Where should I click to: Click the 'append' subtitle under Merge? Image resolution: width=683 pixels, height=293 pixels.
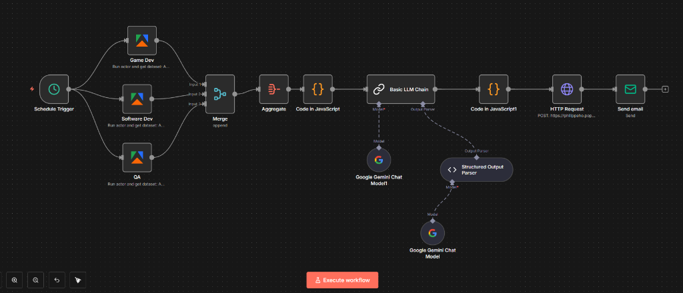[220, 125]
